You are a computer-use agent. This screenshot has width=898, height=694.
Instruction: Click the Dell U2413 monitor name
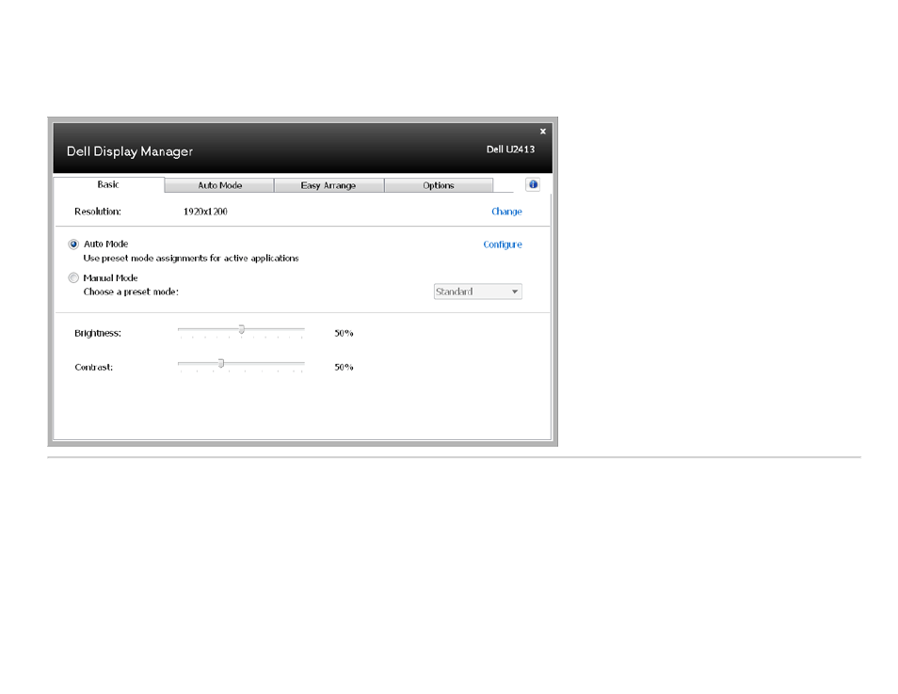pyautogui.click(x=510, y=150)
